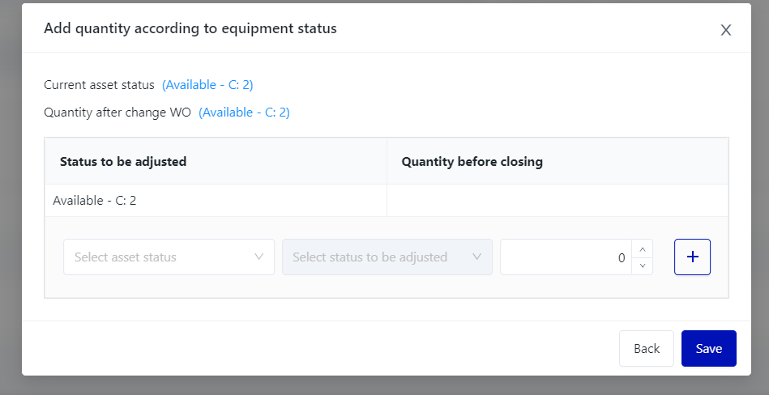Viewport: 769px width, 395px height.
Task: Open the Current asset status value link
Action: [207, 84]
